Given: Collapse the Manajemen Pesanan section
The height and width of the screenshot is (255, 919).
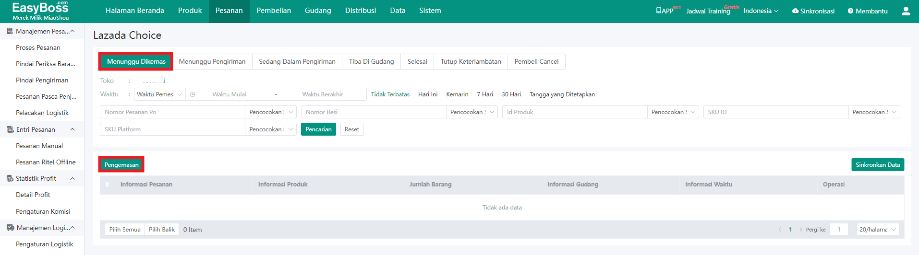Looking at the screenshot, I should tap(73, 31).
